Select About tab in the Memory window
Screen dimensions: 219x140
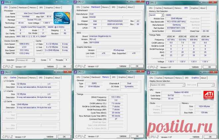(x=130, y=77)
